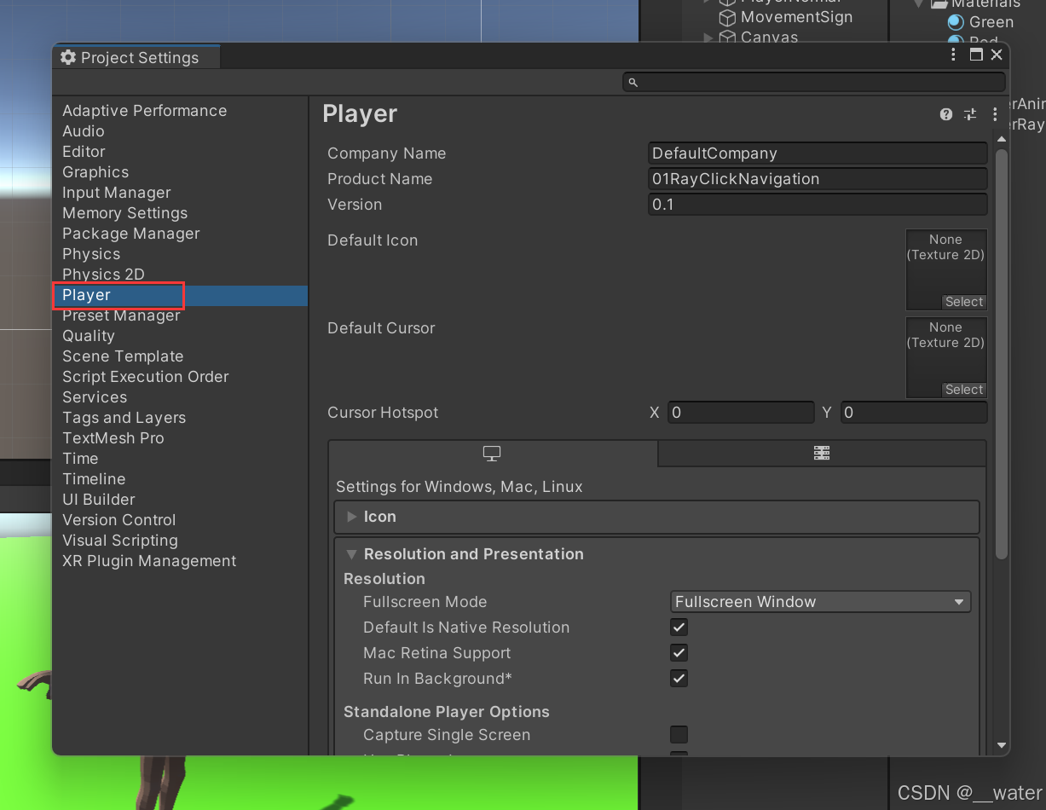The height and width of the screenshot is (810, 1046).
Task: Open Editor settings category
Action: click(84, 152)
